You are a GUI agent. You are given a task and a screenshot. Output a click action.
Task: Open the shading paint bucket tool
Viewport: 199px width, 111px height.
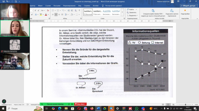tap(72, 15)
